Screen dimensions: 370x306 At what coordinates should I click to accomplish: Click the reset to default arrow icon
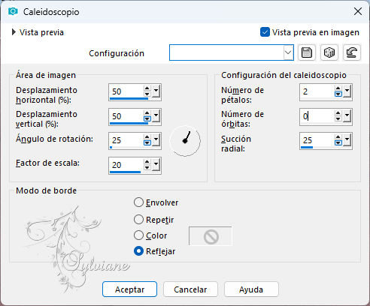pyautogui.click(x=351, y=52)
